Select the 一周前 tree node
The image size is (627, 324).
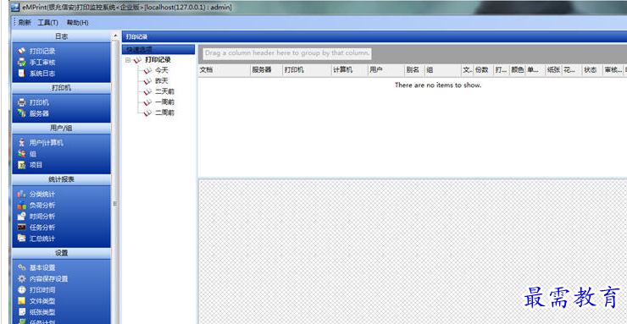(164, 102)
